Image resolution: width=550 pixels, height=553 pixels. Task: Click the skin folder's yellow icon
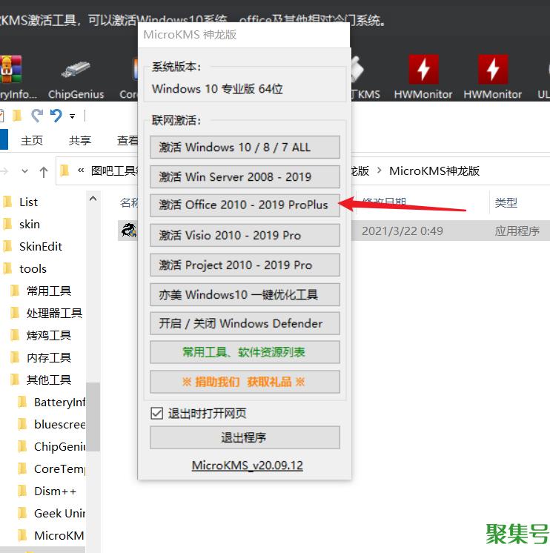[x=7, y=225]
